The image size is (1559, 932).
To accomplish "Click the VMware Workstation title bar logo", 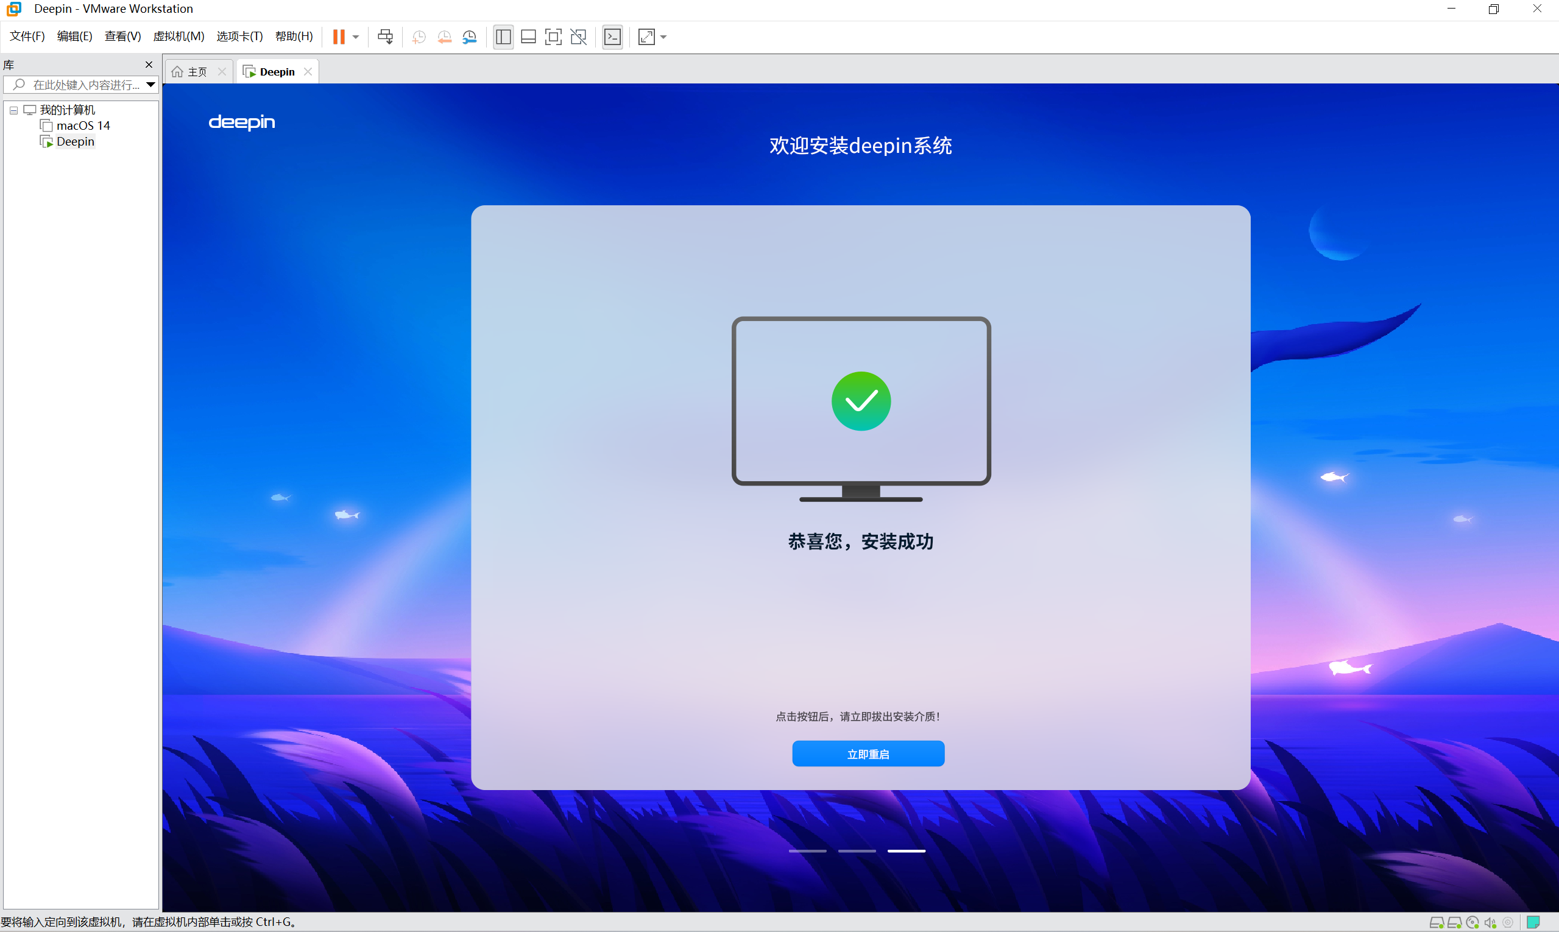I will (14, 9).
